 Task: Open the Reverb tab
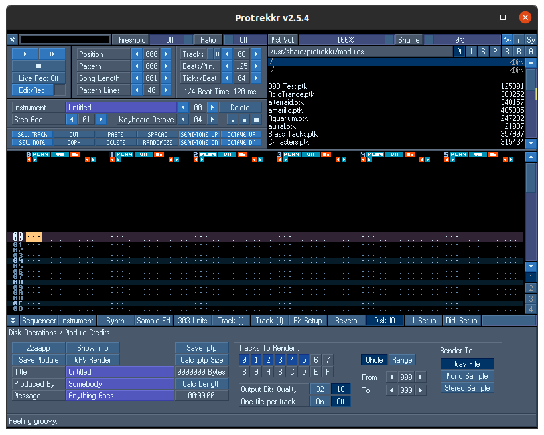(x=346, y=321)
